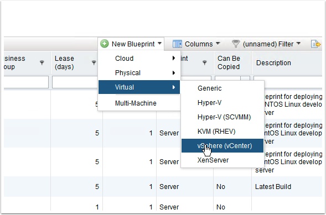Screen dimensions: 326x215
Task: Click the funnel icon beside (unnamed) Filter
Action: (x=236, y=44)
